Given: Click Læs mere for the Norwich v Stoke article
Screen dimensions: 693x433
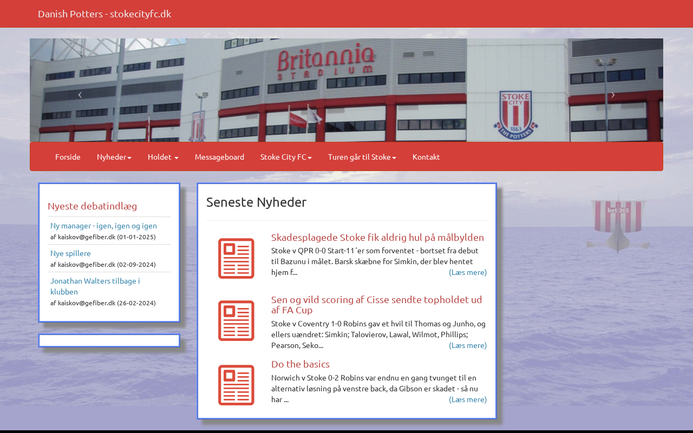Looking at the screenshot, I should point(468,399).
